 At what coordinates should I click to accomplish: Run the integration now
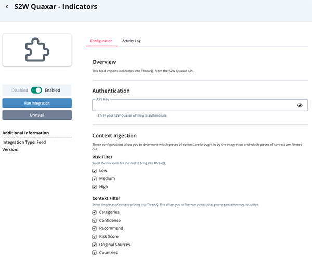[37, 103]
